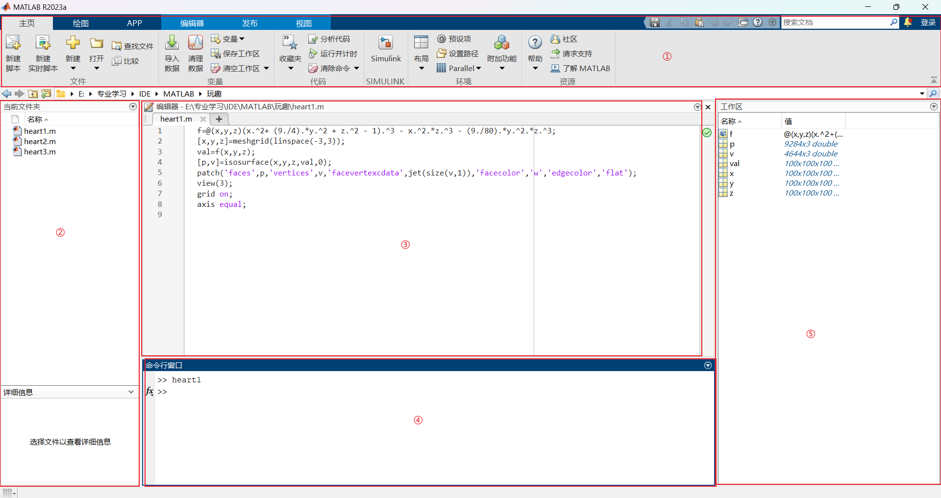Expand the 清空工作区 dropdown arrow
This screenshot has height=498, width=941.
(x=267, y=68)
